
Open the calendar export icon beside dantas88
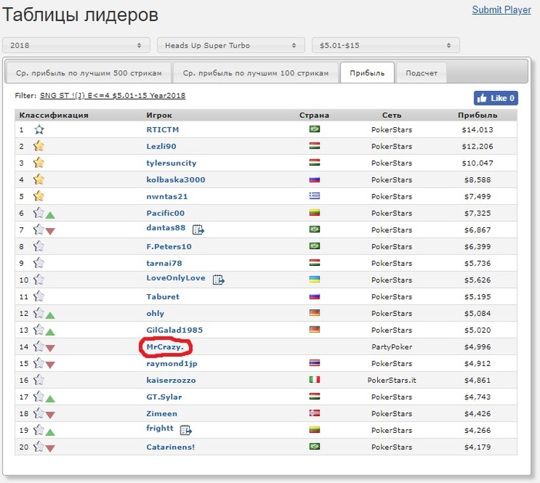(x=198, y=230)
